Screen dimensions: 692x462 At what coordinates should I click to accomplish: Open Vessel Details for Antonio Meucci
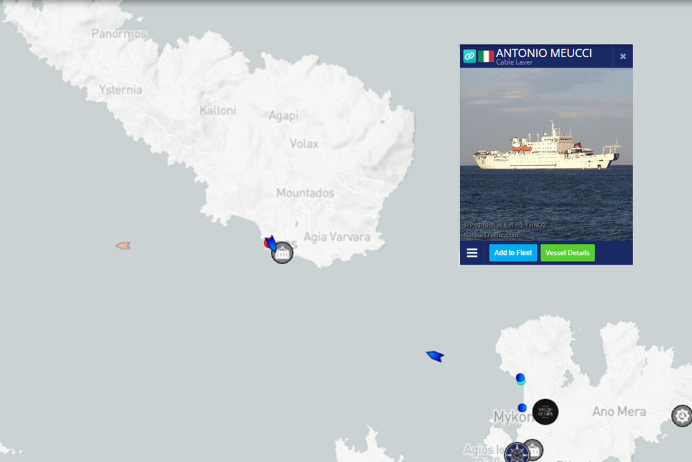pos(568,252)
